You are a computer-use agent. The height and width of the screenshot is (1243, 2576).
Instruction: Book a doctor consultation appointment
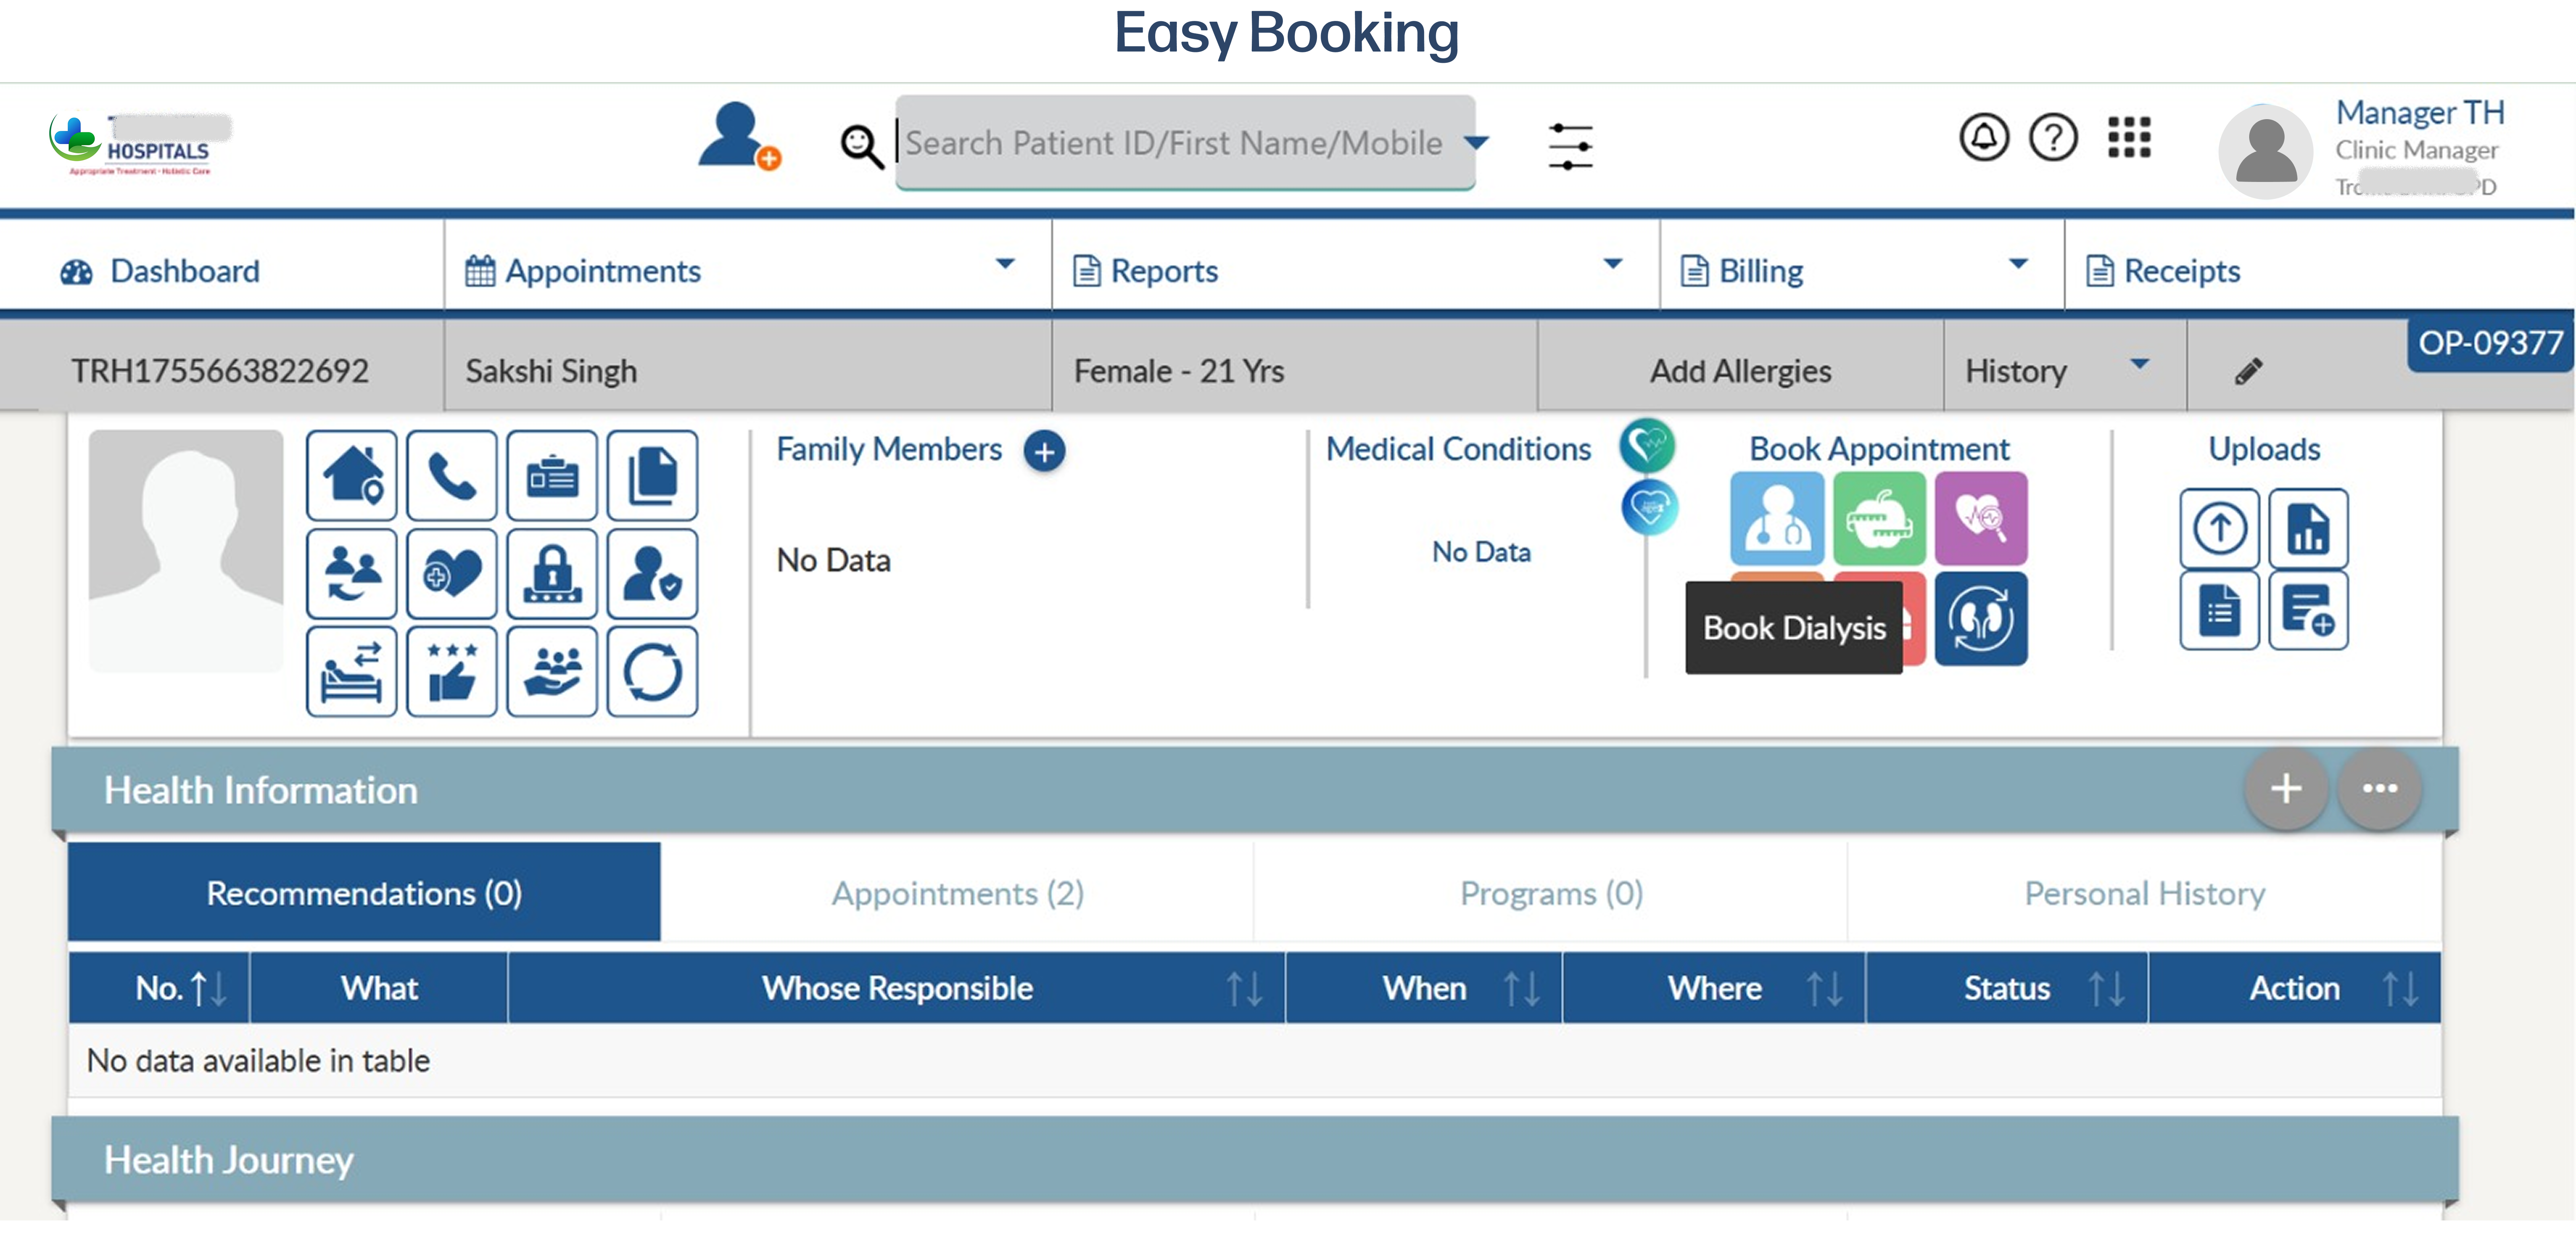tap(1777, 519)
